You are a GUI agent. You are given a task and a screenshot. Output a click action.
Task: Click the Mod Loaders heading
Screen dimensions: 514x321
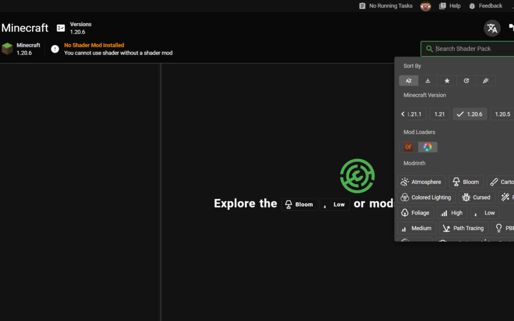click(x=419, y=132)
